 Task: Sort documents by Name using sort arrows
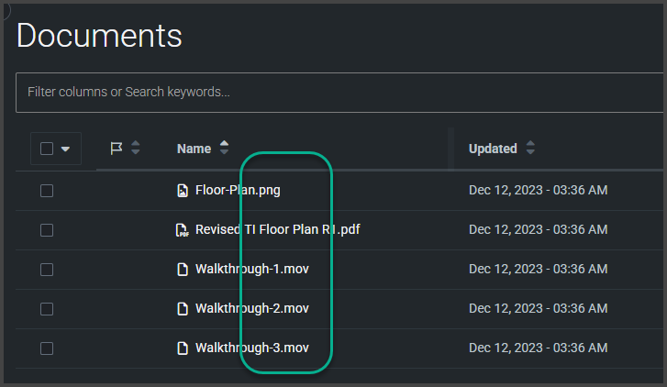(x=224, y=148)
